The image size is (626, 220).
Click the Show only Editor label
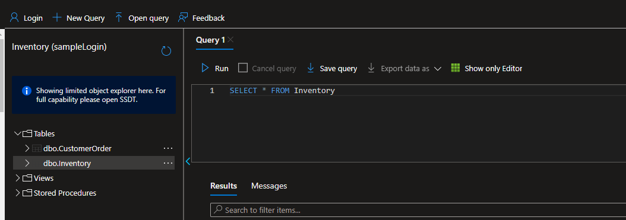tap(494, 69)
